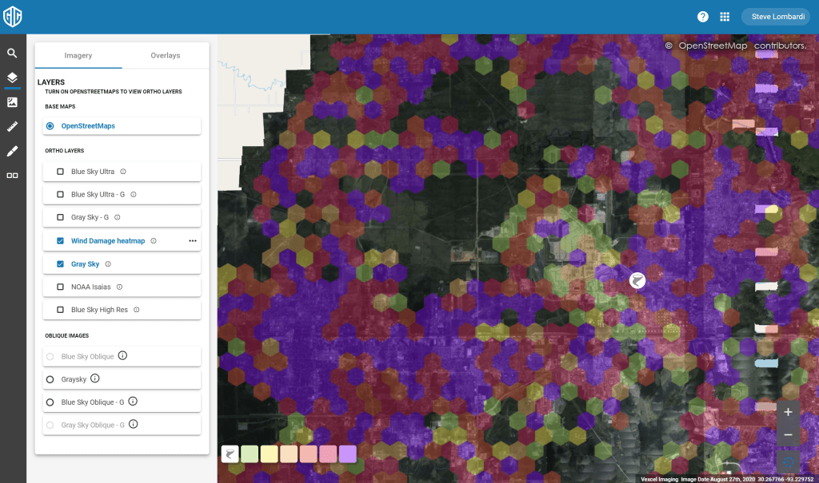Image resolution: width=819 pixels, height=483 pixels.
Task: Open the apps grid menu
Action: [x=725, y=17]
